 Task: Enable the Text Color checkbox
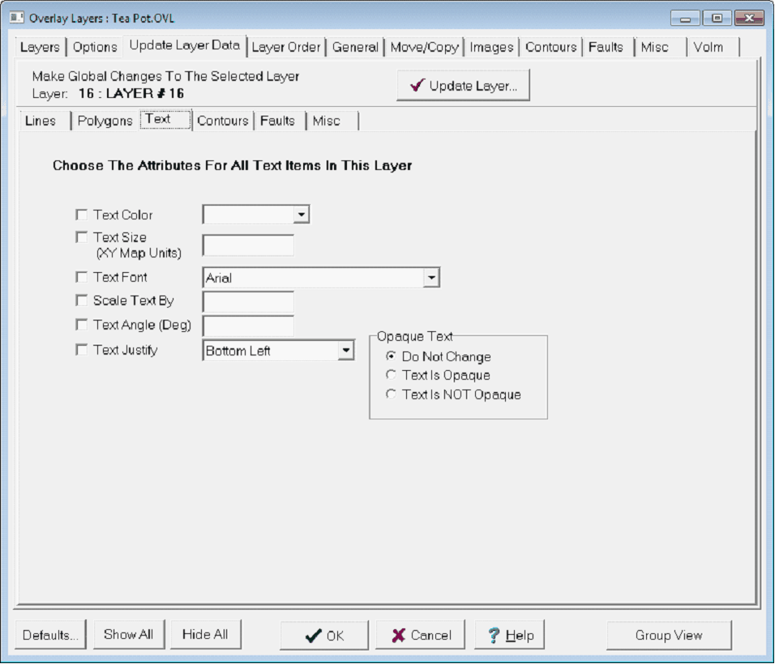[81, 215]
